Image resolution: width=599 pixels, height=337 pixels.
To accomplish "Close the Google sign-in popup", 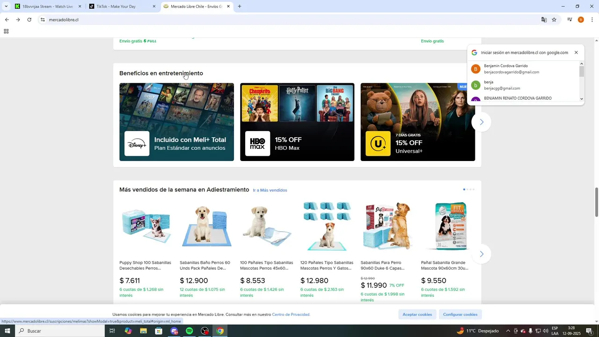I will 576,52.
